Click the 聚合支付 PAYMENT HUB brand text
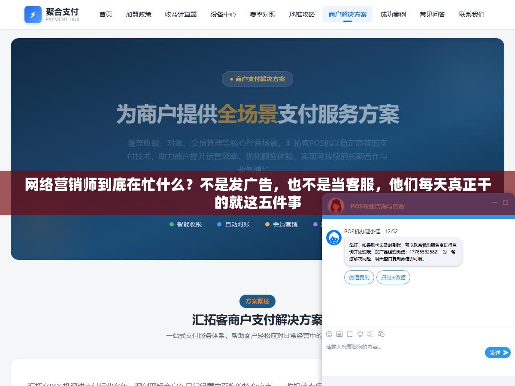The width and height of the screenshot is (515, 386). pos(63,14)
